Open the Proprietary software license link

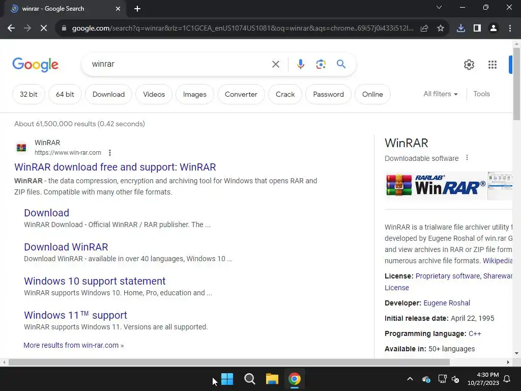coord(448,276)
